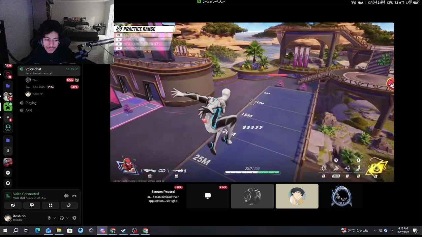Expand the upper server folder
Image resolution: width=422 pixels, height=237 pixels.
click(8, 86)
